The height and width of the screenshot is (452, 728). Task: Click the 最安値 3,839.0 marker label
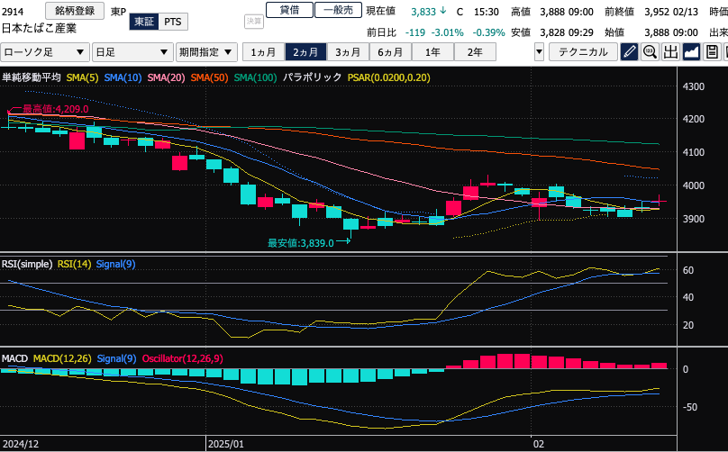click(x=301, y=242)
